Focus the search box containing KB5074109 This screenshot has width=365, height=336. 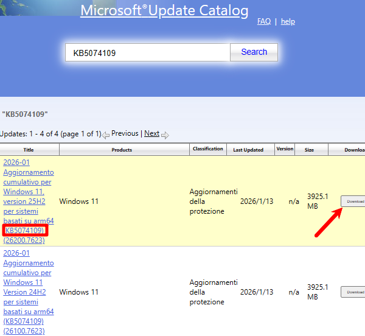(x=147, y=53)
